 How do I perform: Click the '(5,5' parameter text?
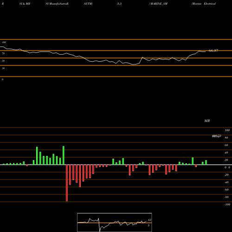(119, 4)
